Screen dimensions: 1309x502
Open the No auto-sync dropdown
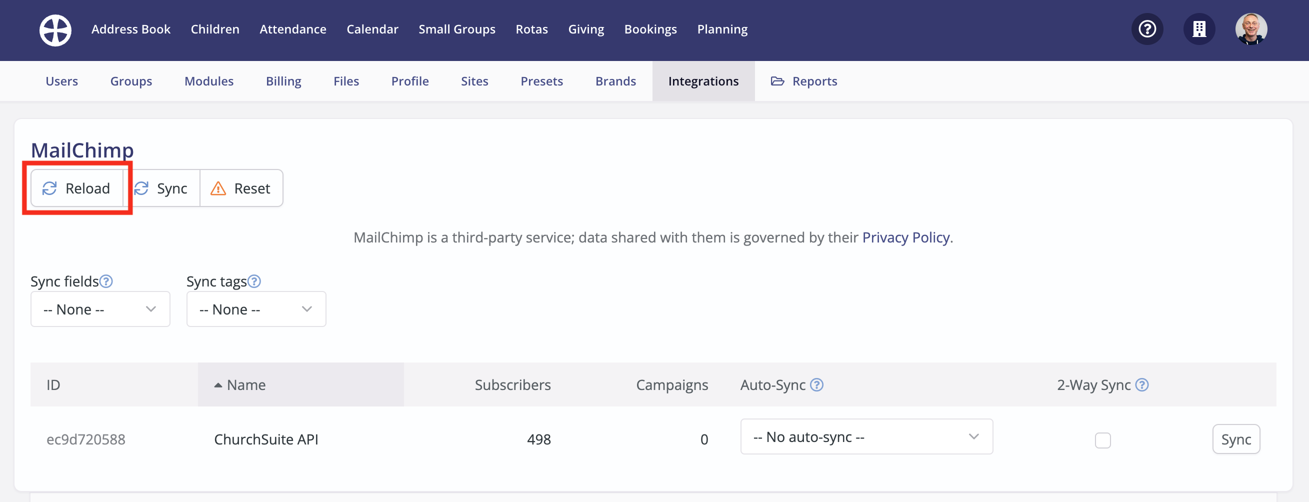[x=866, y=436]
